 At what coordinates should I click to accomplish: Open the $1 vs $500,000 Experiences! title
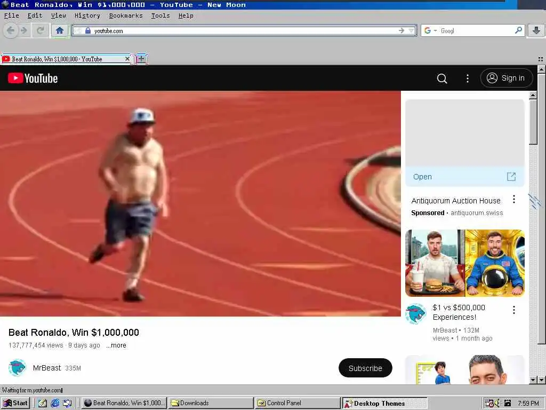pos(459,312)
